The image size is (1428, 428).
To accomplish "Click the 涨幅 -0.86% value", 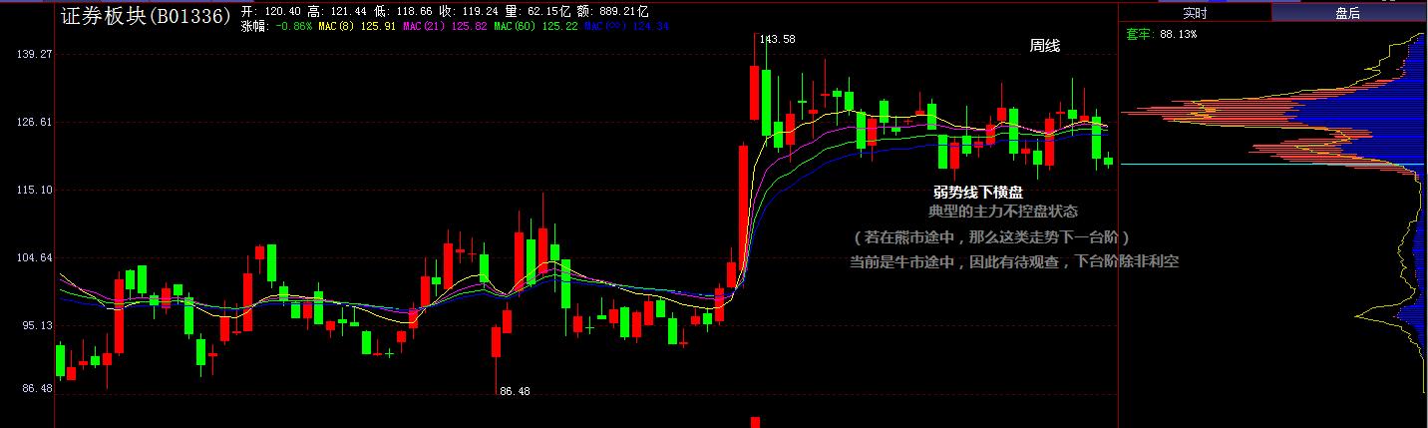I will pyautogui.click(x=276, y=26).
